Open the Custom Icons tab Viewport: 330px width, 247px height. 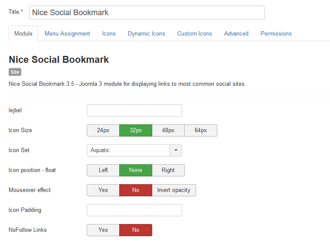pyautogui.click(x=194, y=34)
